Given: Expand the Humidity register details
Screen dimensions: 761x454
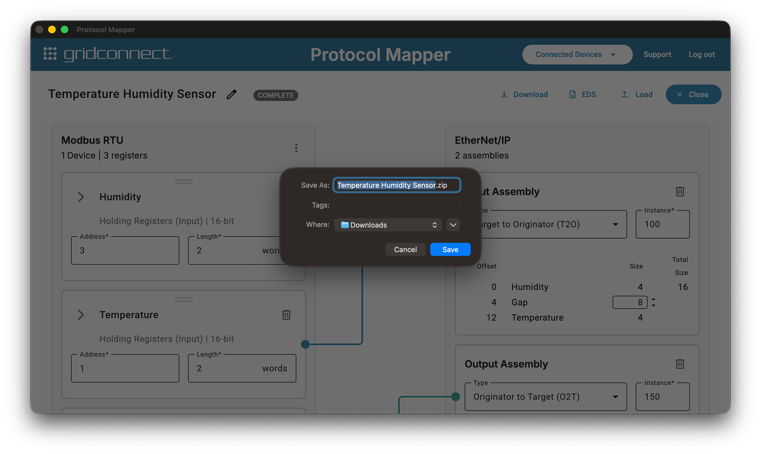Looking at the screenshot, I should point(81,197).
